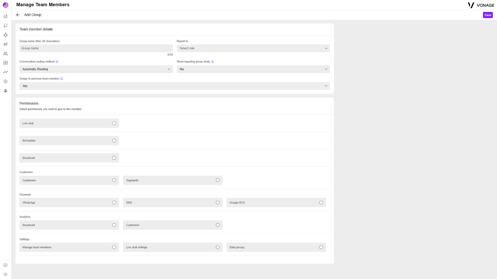Viewport: 497px width, 279px height.
Task: Open the Home icon in sidebar
Action: coord(6,16)
